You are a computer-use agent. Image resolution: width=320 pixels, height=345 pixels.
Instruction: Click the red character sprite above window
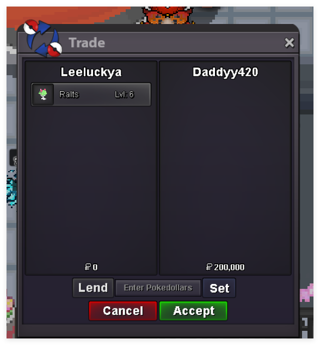coord(168,15)
